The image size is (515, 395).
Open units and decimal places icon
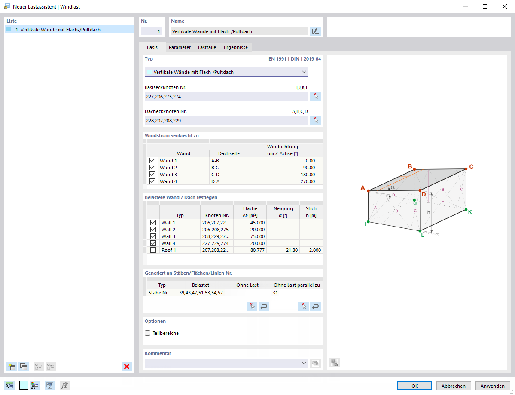pyautogui.click(x=9, y=386)
